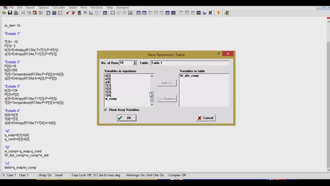Click the Warnings: On status entry

135,175
